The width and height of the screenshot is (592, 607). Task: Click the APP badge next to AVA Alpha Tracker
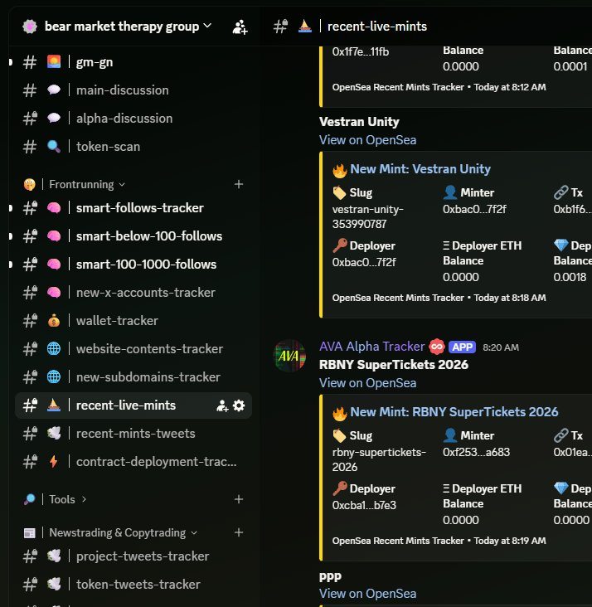pyautogui.click(x=462, y=347)
